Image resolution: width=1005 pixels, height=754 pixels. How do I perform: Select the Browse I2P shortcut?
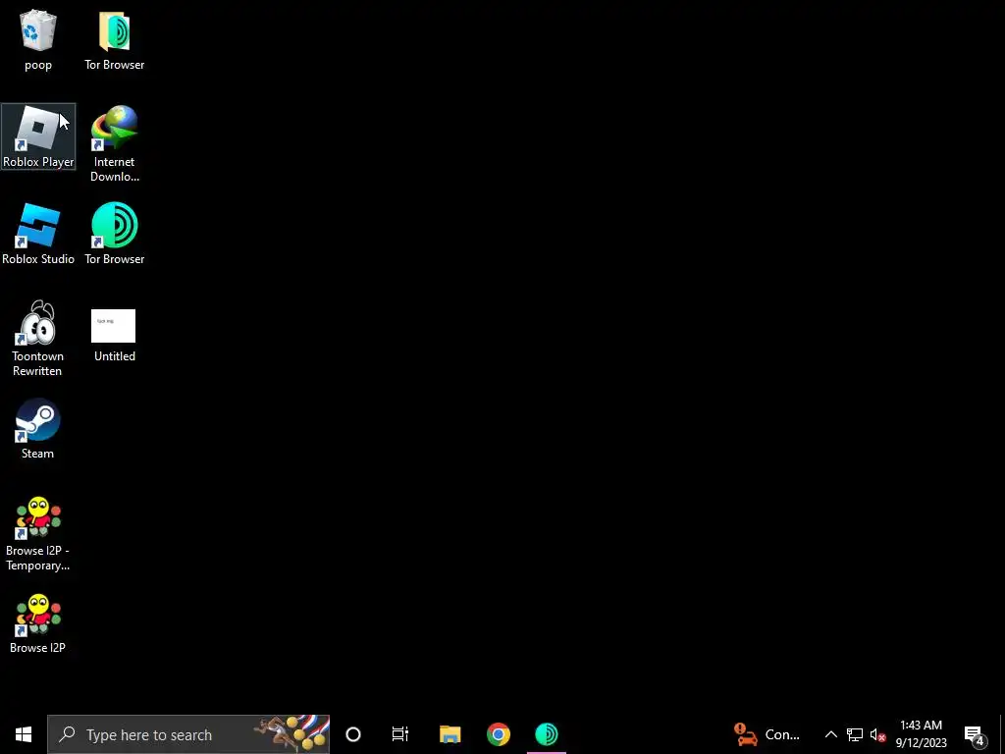click(38, 623)
